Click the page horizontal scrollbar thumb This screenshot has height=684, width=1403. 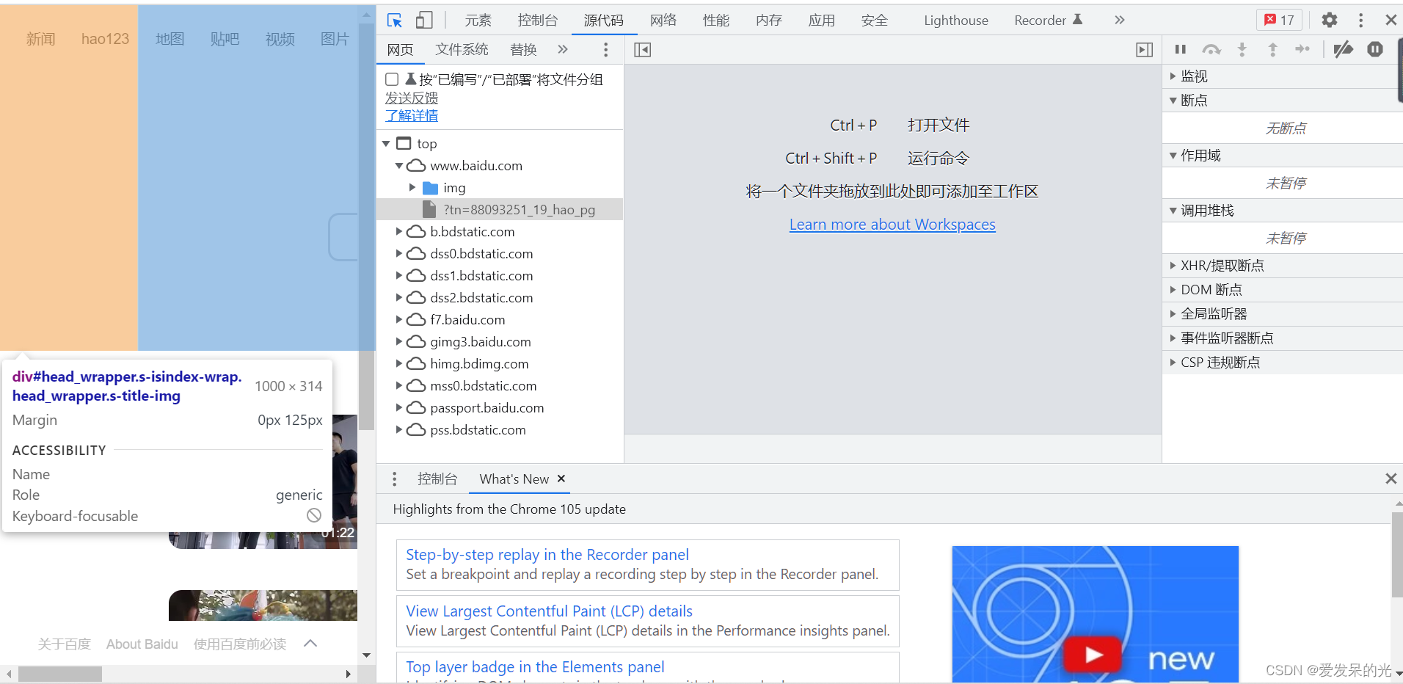60,674
